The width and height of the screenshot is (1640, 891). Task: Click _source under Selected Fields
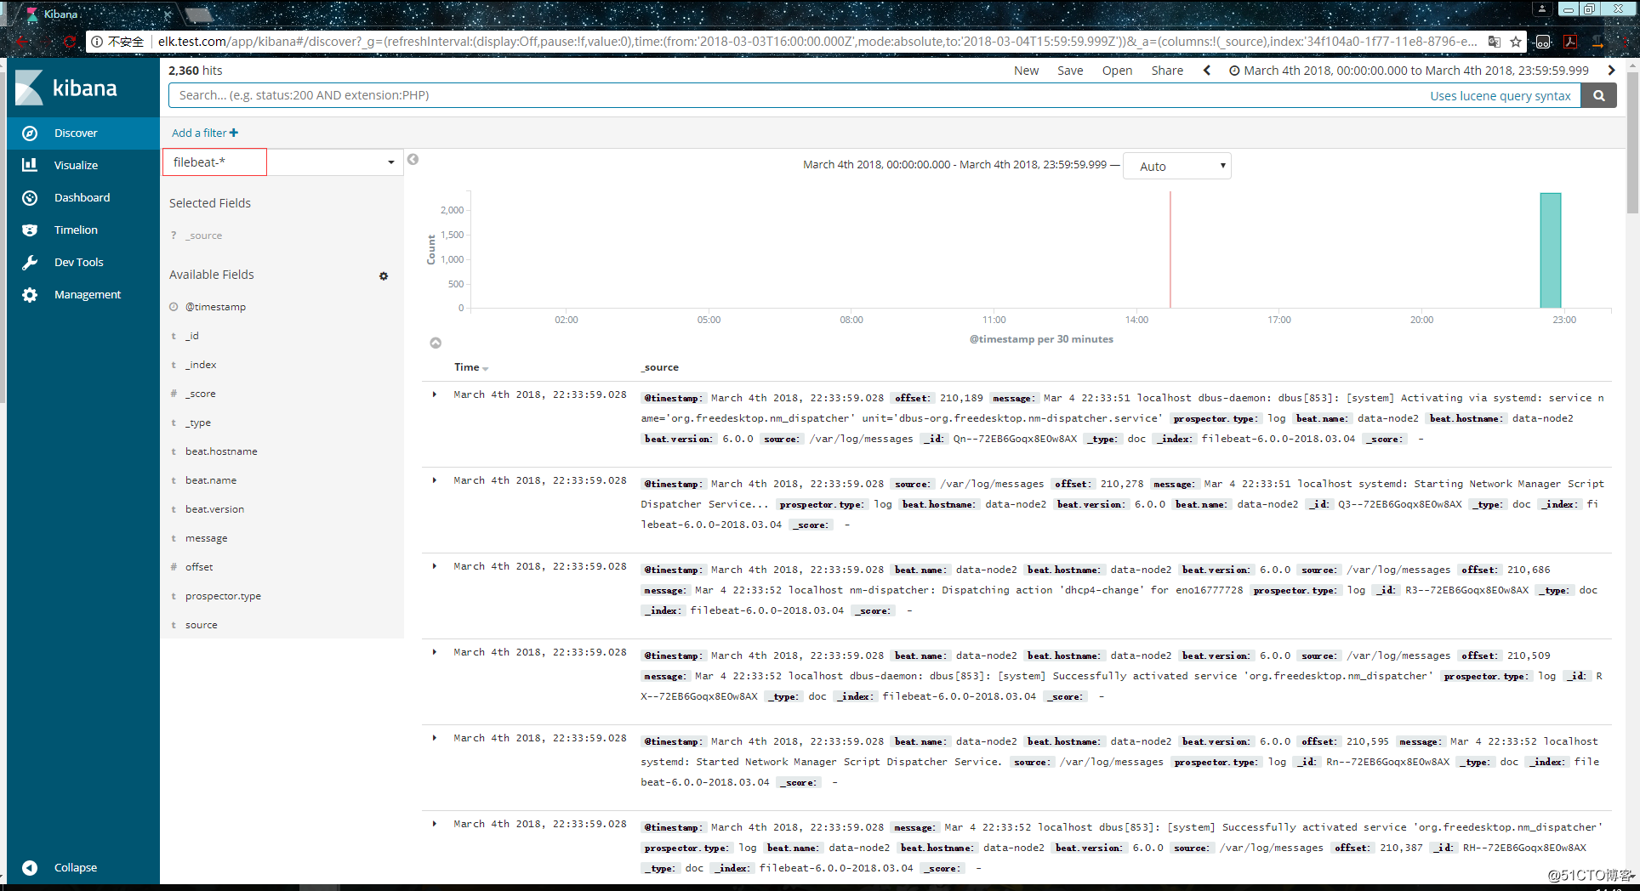tap(204, 236)
